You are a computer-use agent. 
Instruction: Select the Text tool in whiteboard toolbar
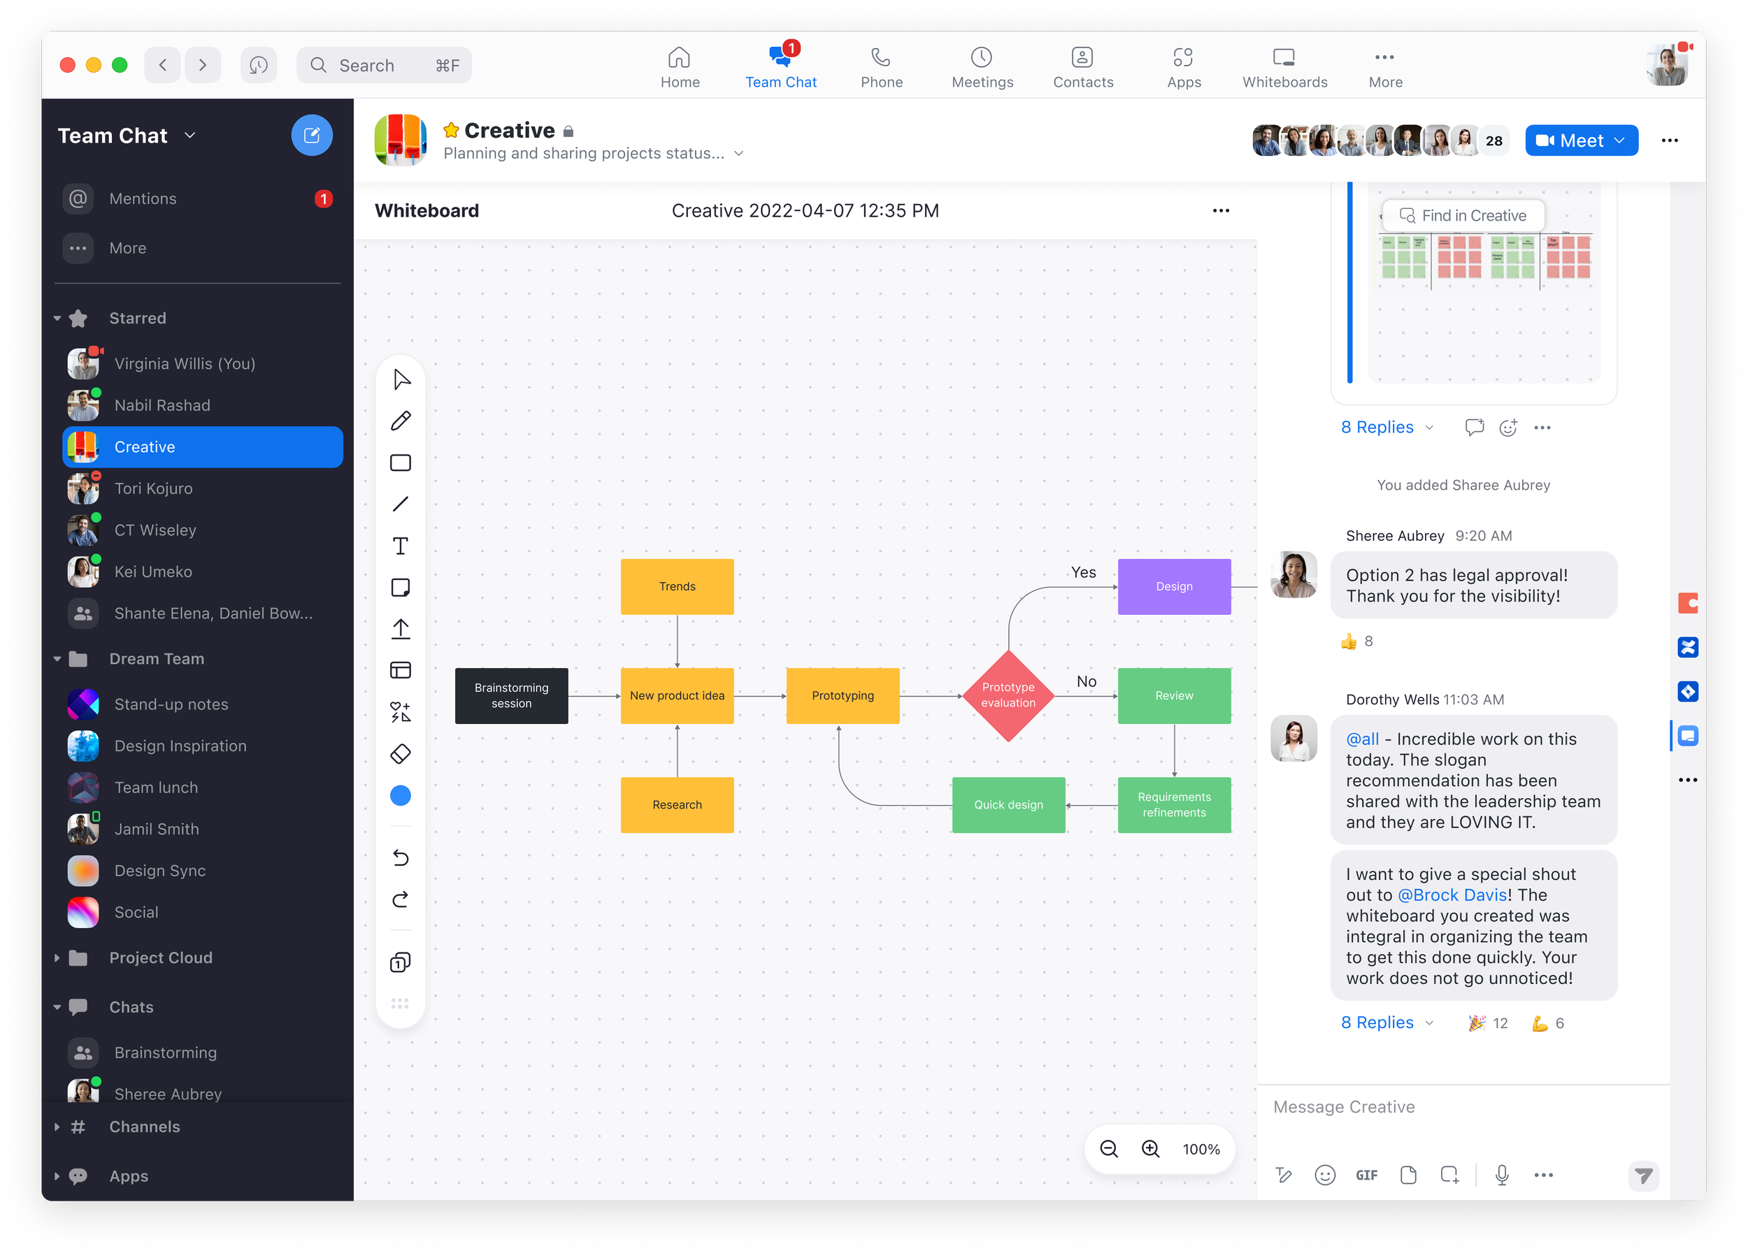coord(400,546)
